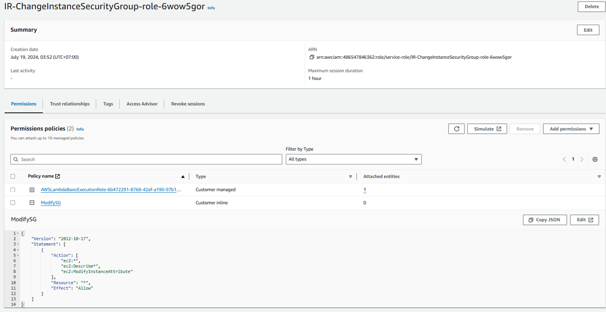Open the Access Advisor tab
Viewport: 606px width, 312px height.
point(142,104)
